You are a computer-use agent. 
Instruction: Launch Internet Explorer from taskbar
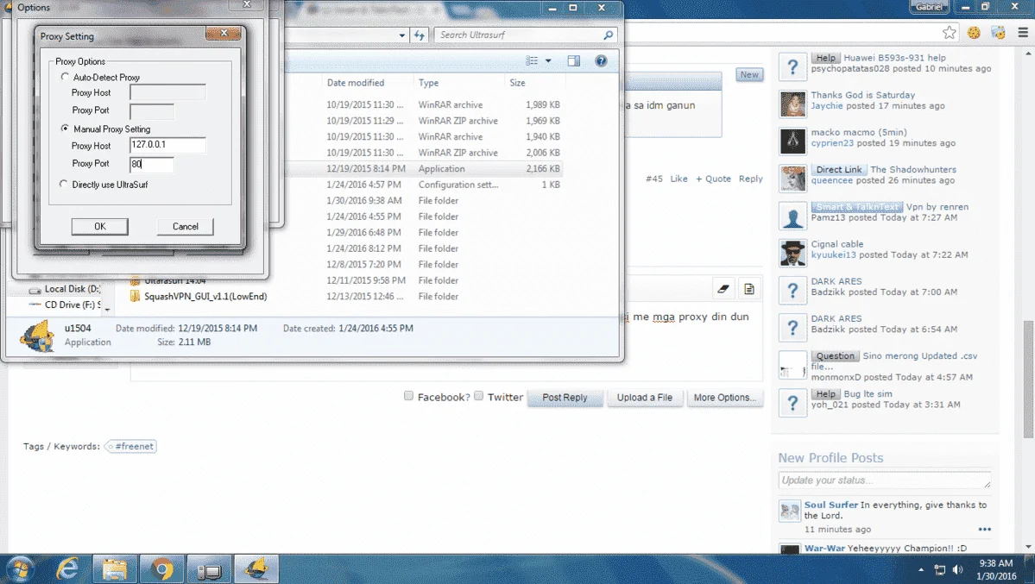point(67,568)
